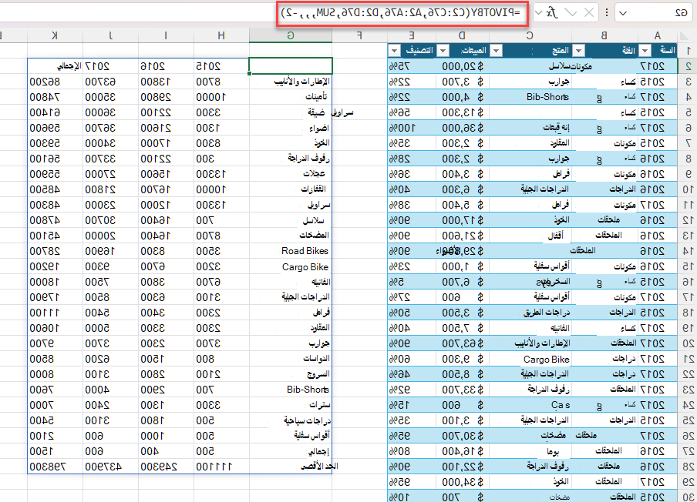Click the Enter checkmark icon in formula bar

pos(571,13)
